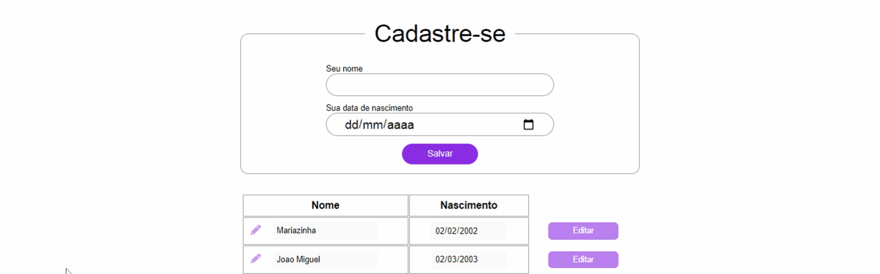
Task: Click the 02/02/2002 birth date field
Action: [468, 231]
